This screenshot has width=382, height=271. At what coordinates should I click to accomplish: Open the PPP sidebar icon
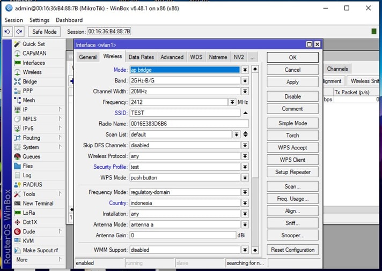(x=17, y=91)
